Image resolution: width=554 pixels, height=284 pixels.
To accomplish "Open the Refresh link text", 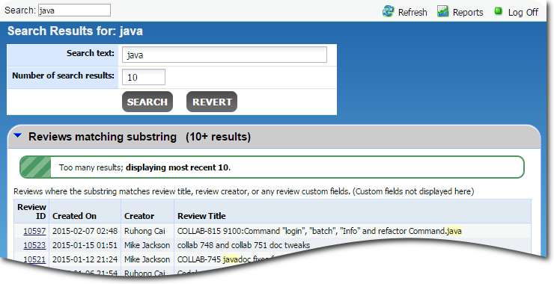I will coord(413,13).
